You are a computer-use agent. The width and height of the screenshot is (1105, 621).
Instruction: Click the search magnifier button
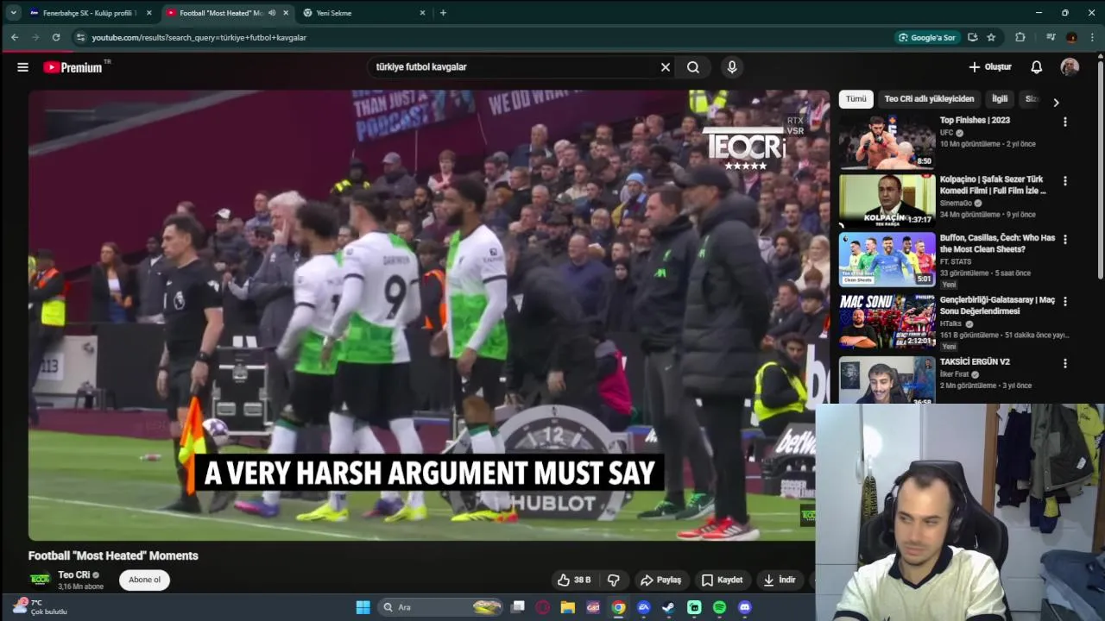693,67
